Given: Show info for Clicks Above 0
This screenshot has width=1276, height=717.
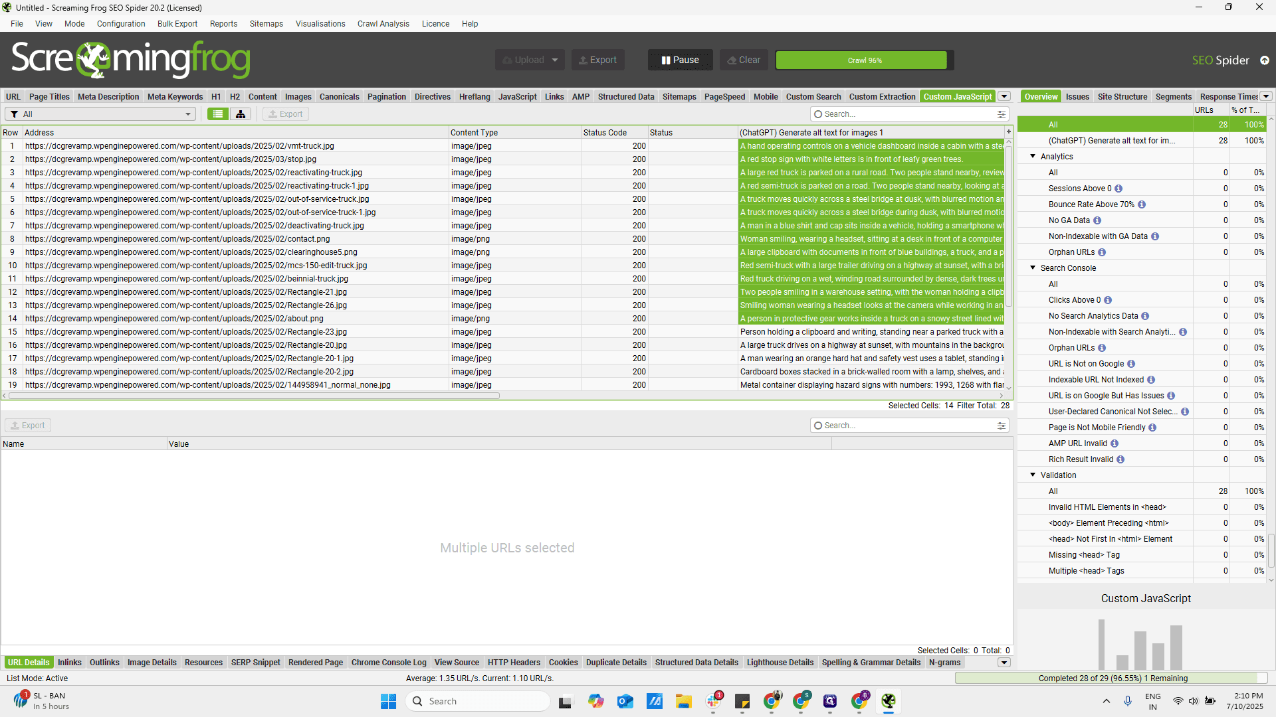Looking at the screenshot, I should tap(1108, 300).
